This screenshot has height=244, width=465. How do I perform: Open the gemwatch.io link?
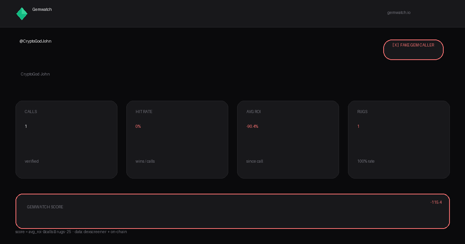tap(399, 13)
